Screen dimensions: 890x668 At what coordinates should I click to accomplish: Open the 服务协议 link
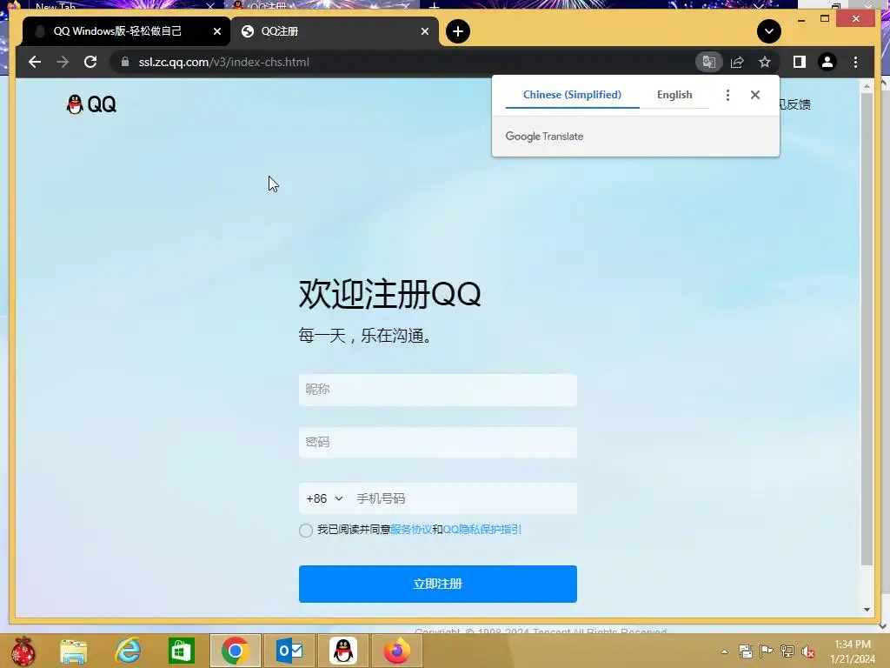coord(411,530)
